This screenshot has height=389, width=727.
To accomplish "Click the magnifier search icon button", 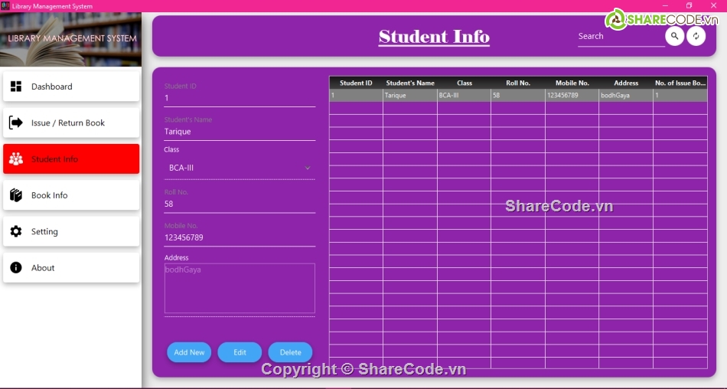I will [674, 36].
